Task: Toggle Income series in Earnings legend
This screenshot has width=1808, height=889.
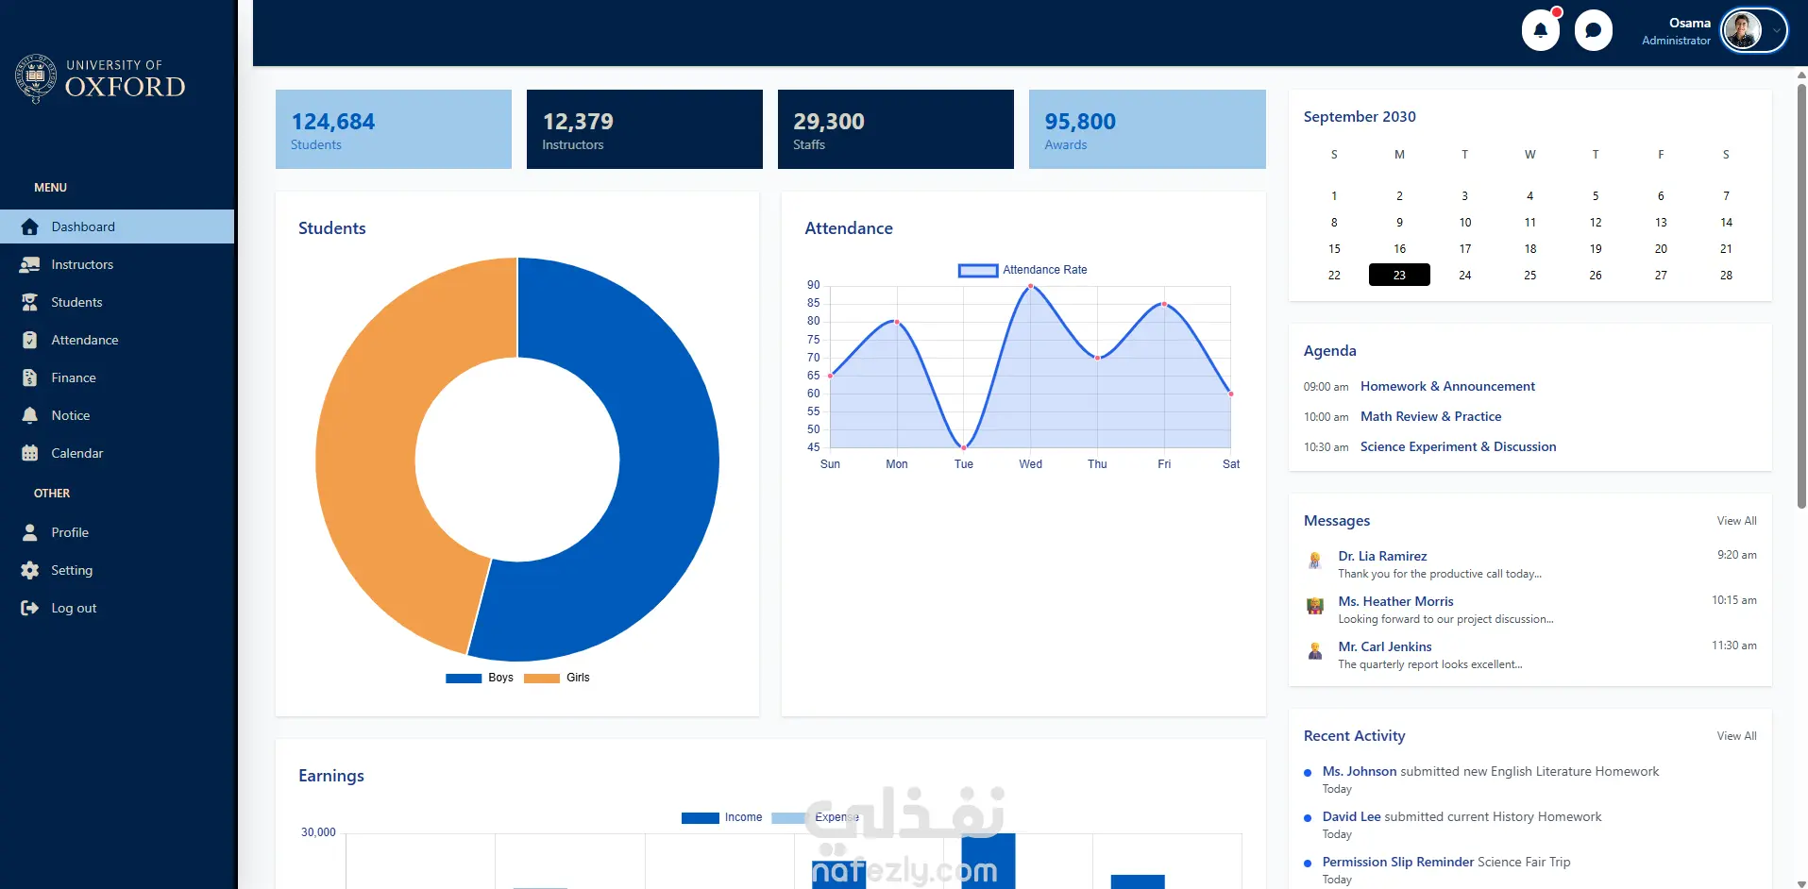Action: [x=722, y=817]
